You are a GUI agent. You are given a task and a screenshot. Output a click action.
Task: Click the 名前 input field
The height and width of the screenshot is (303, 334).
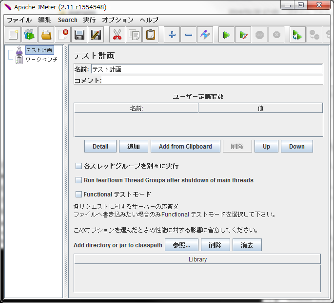click(207, 69)
